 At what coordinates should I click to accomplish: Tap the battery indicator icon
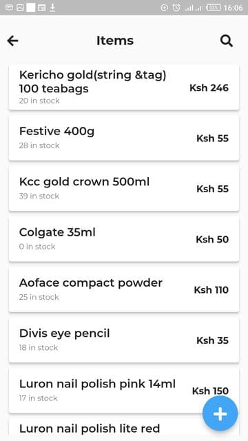[x=214, y=8]
